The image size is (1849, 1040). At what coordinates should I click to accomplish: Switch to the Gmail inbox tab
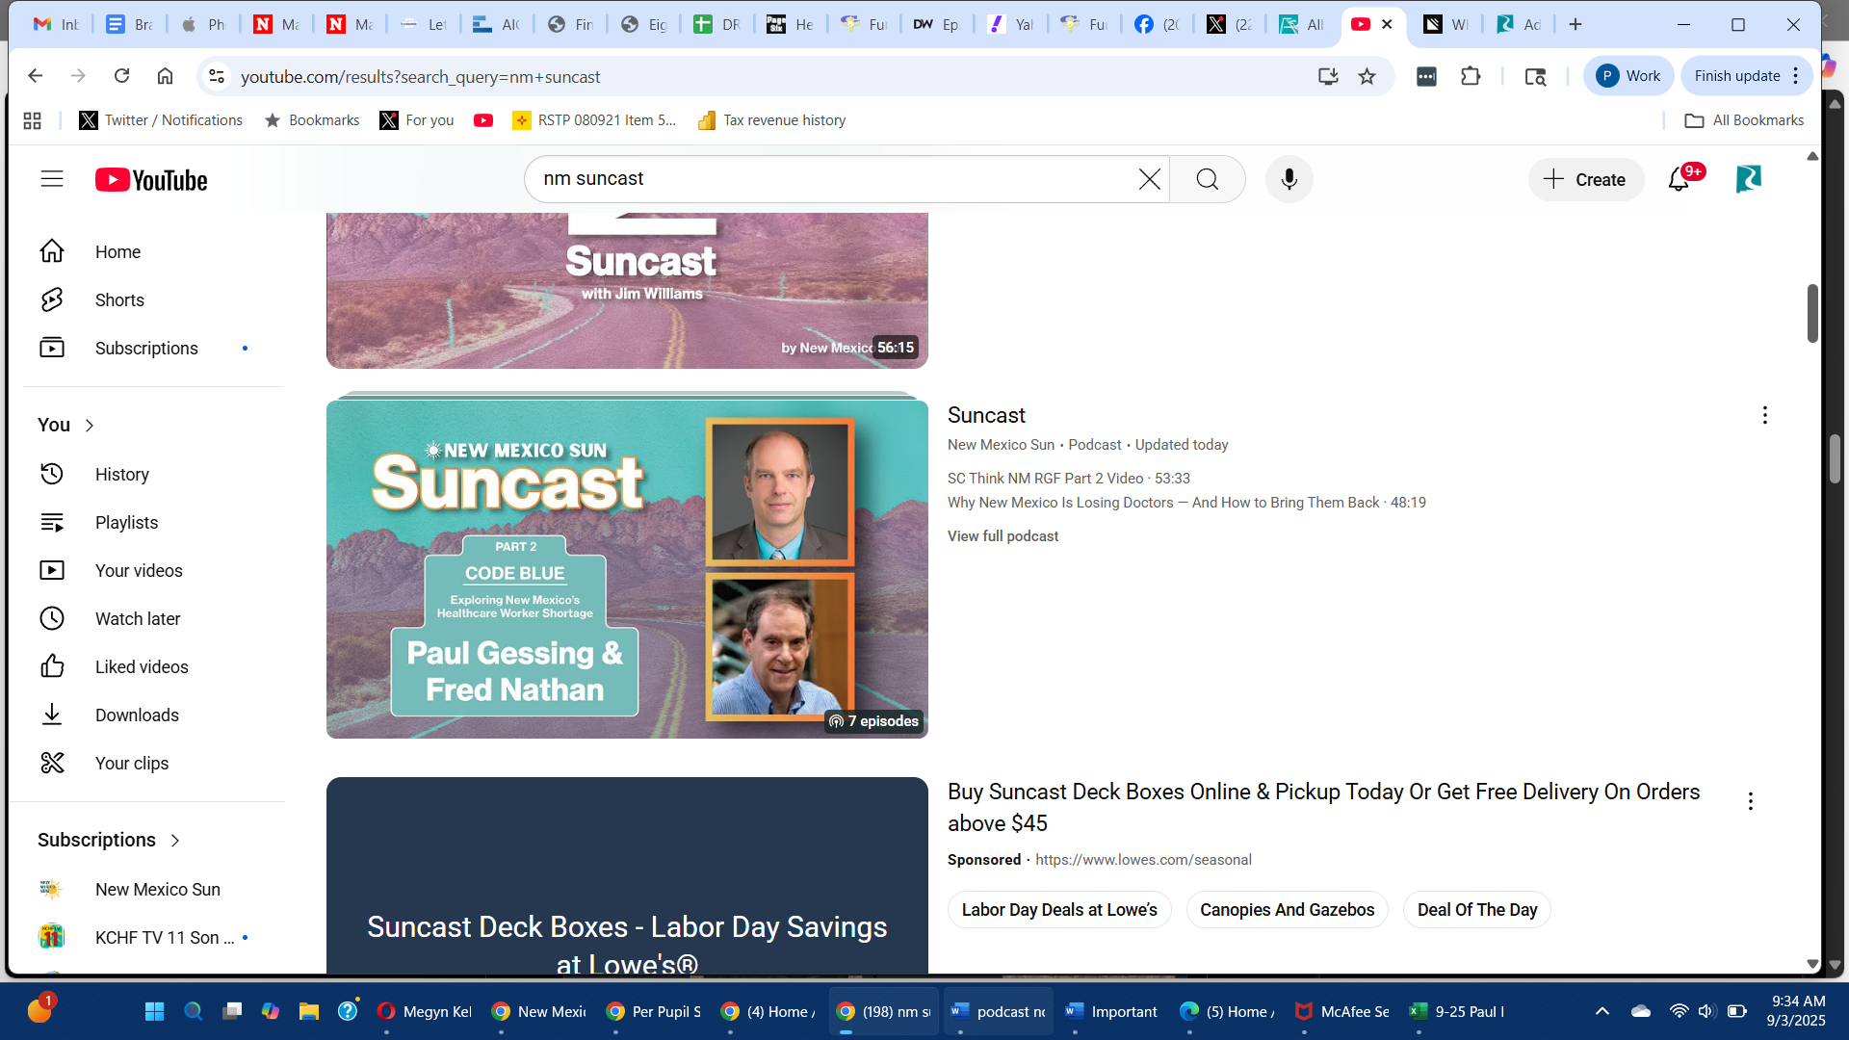pos(55,24)
